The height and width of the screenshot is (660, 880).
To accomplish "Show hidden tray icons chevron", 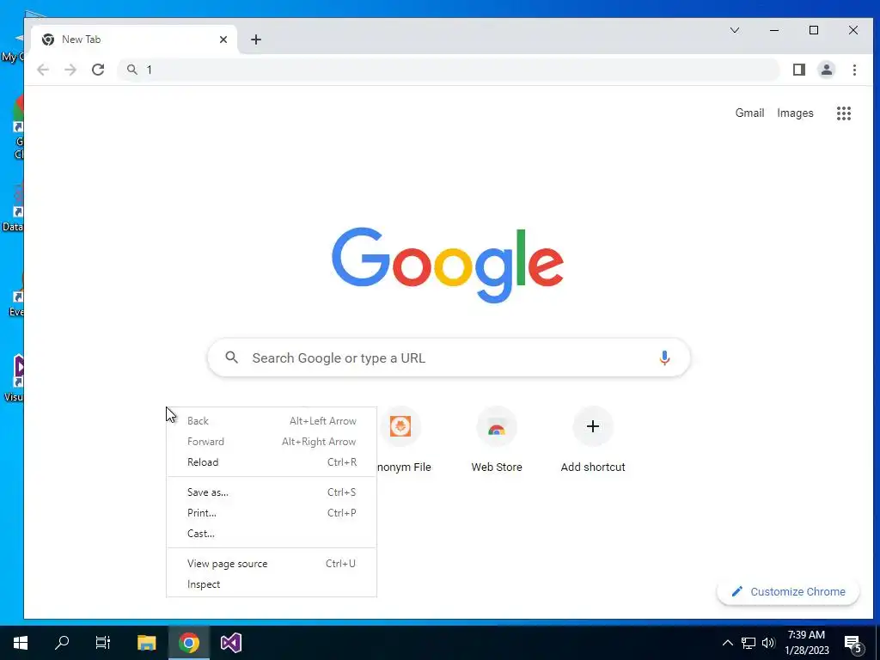I will (x=727, y=643).
